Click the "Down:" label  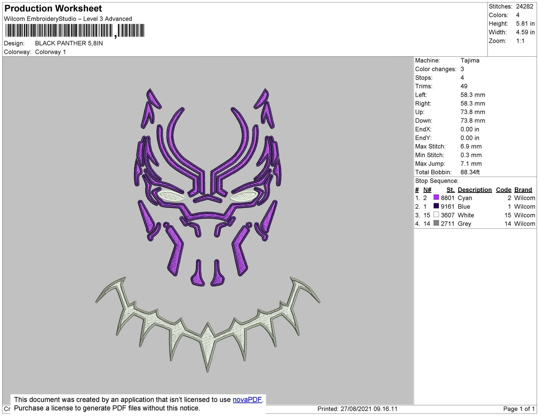[424, 121]
